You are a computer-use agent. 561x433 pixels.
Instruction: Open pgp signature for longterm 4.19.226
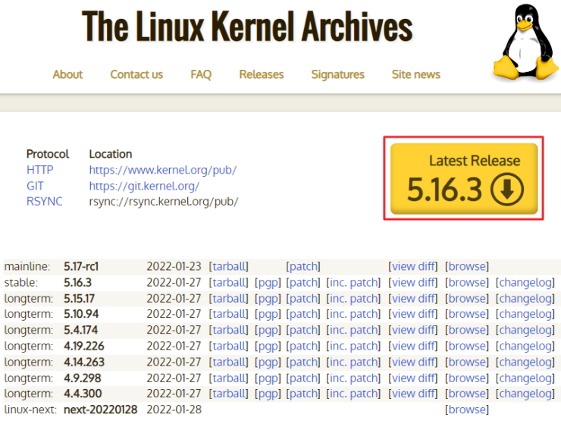[x=268, y=346]
